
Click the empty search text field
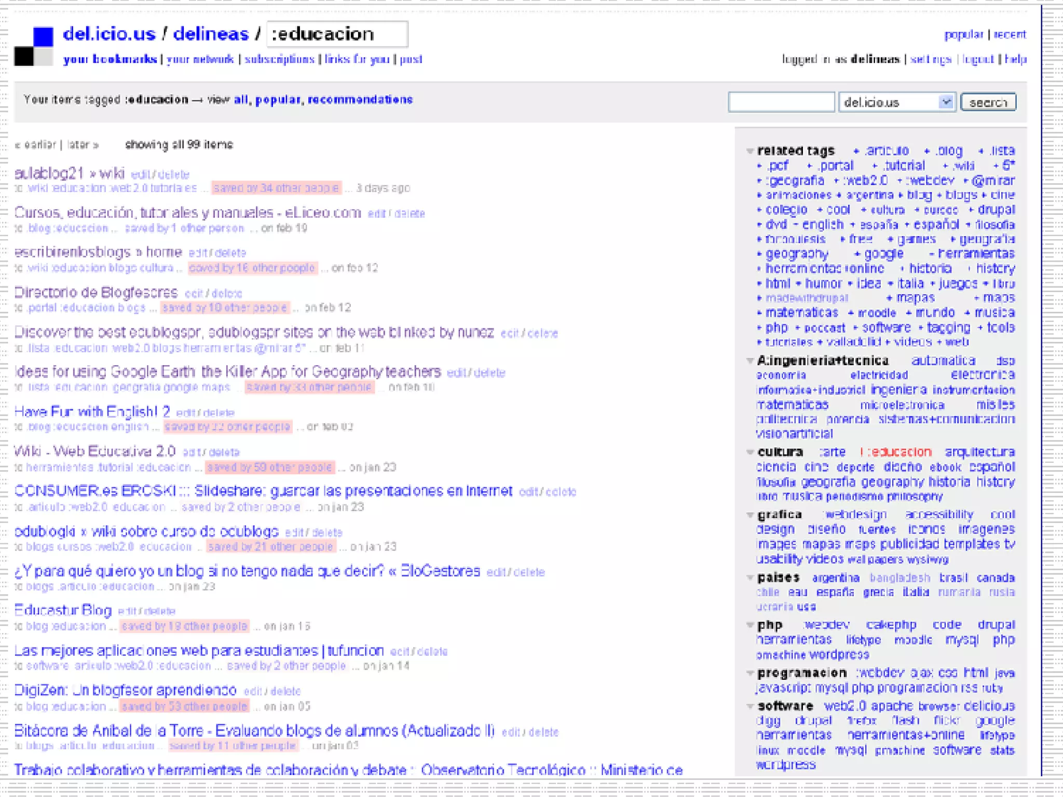[x=781, y=102]
